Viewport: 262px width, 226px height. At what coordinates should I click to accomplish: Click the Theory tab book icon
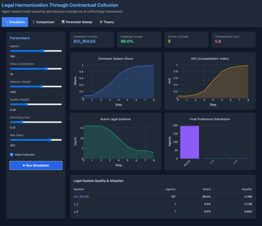pos(101,22)
